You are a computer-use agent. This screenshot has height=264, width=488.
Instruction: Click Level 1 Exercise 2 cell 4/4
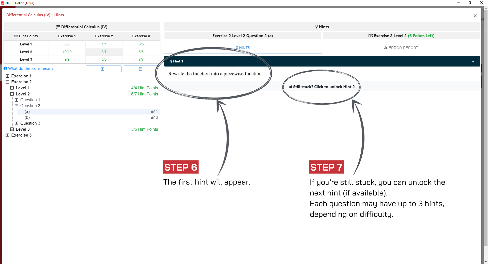(x=104, y=44)
